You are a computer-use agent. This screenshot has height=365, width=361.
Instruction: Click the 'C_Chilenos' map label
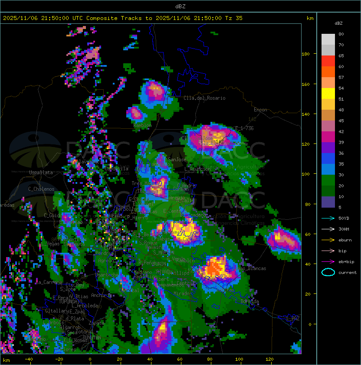41,189
